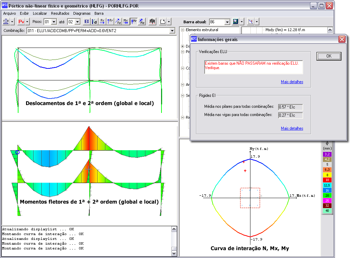Open the Diagramas menu
The width and height of the screenshot is (350, 258).
tap(81, 13)
